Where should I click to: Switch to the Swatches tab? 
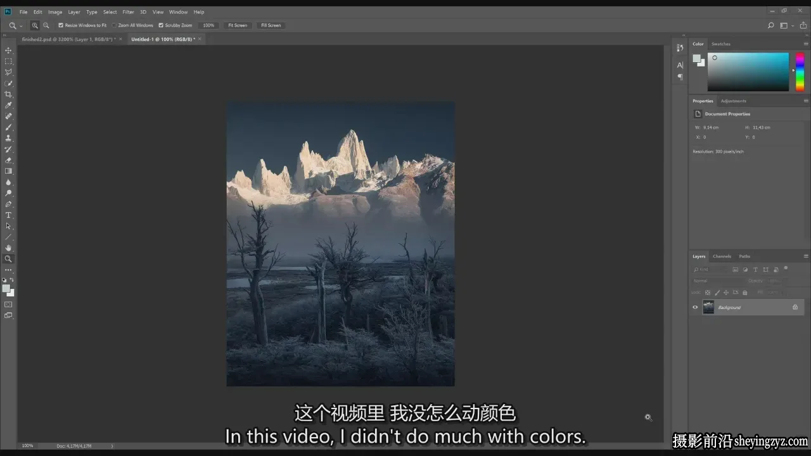721,44
